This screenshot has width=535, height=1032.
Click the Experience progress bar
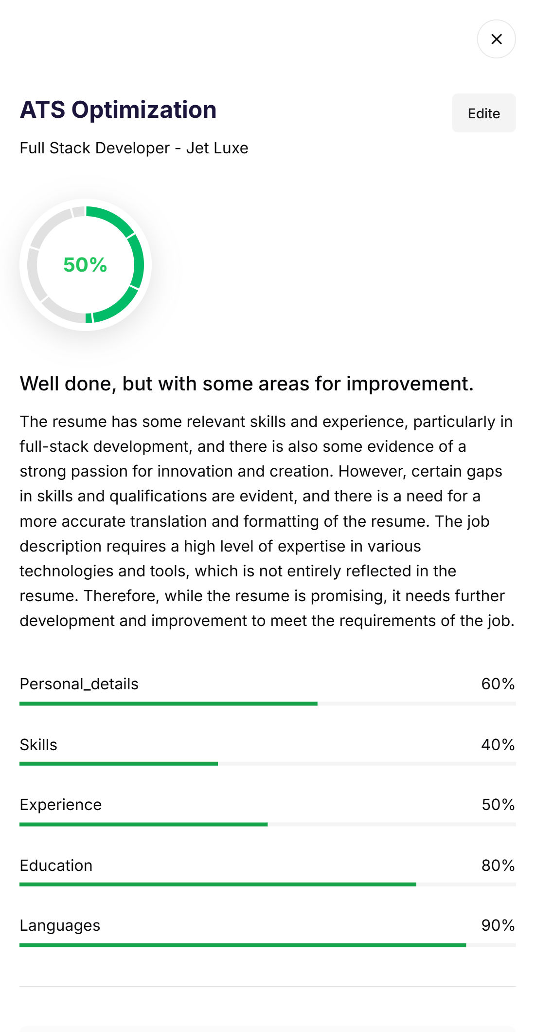(x=267, y=824)
